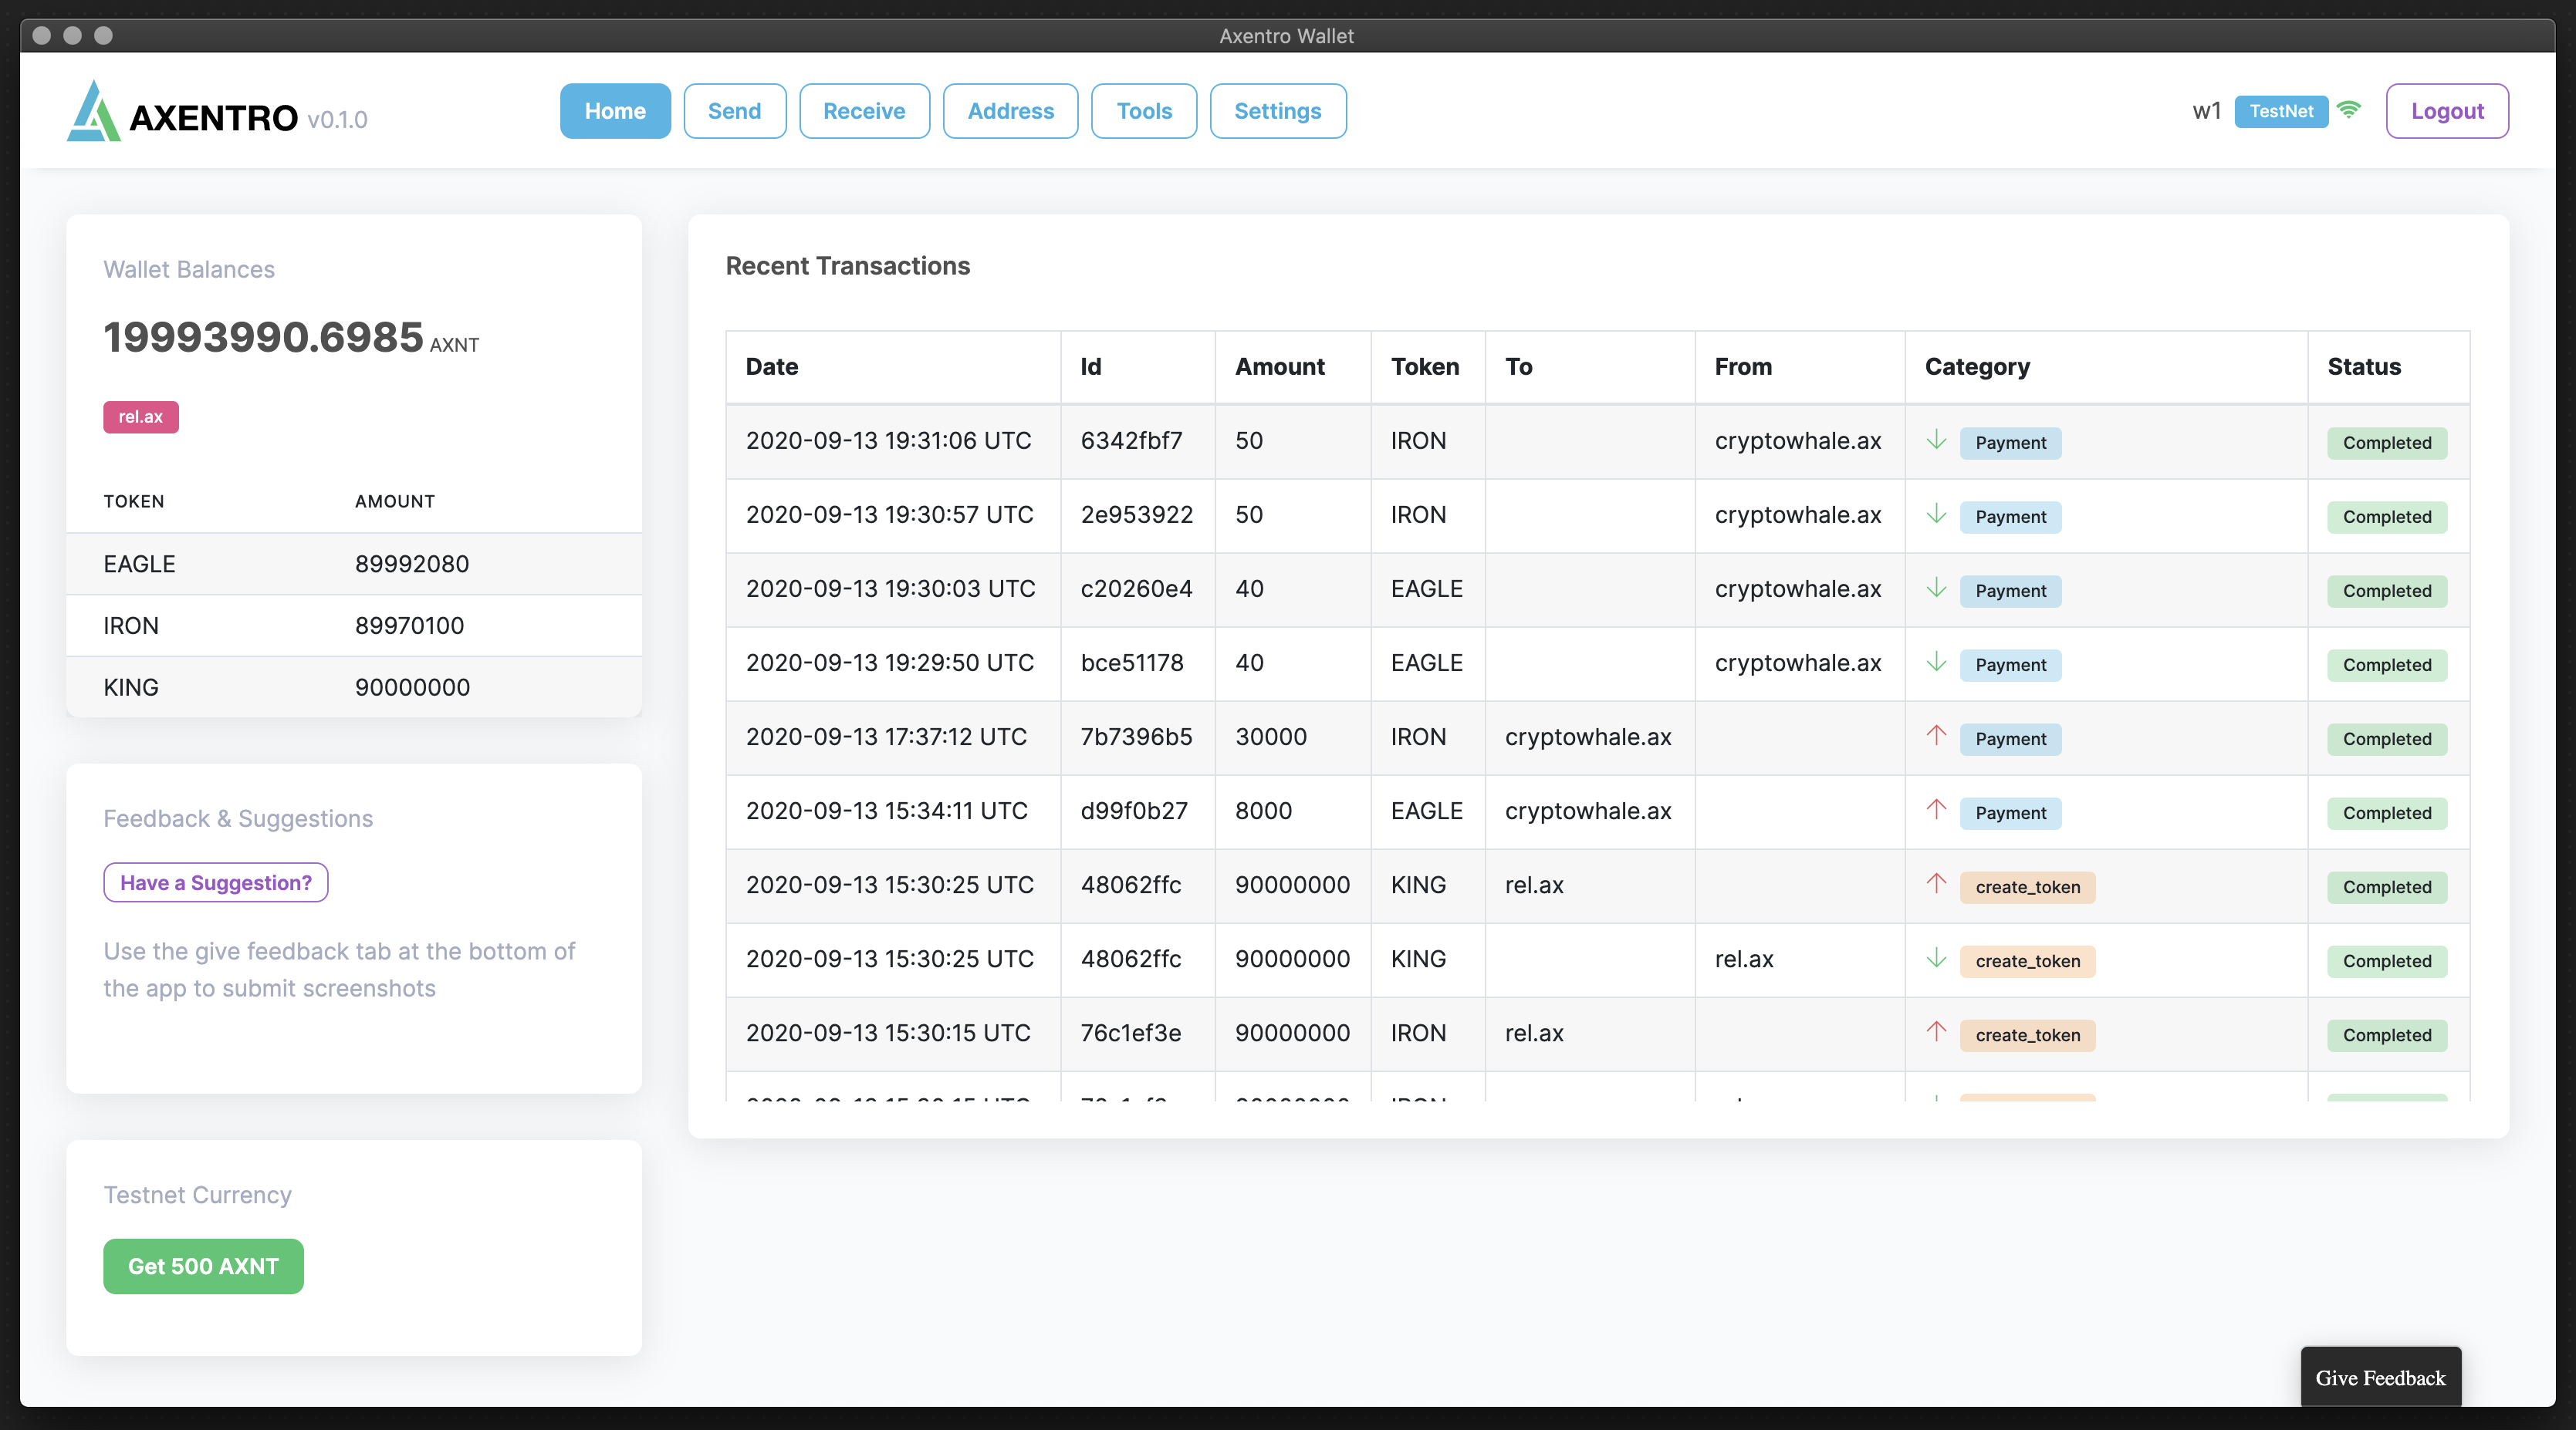
Task: Click green arrow on bce51178 transaction row
Action: pyautogui.click(x=1936, y=662)
